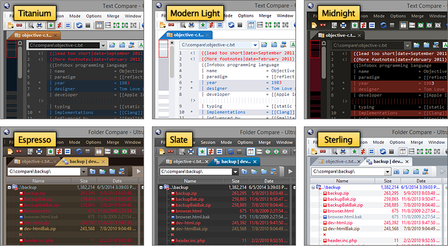
Task: Click the printer icon in Espresso toolbar
Action: pyautogui.click(x=39, y=152)
